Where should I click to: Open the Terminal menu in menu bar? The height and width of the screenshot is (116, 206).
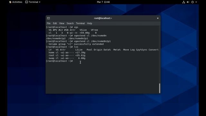tap(80, 23)
